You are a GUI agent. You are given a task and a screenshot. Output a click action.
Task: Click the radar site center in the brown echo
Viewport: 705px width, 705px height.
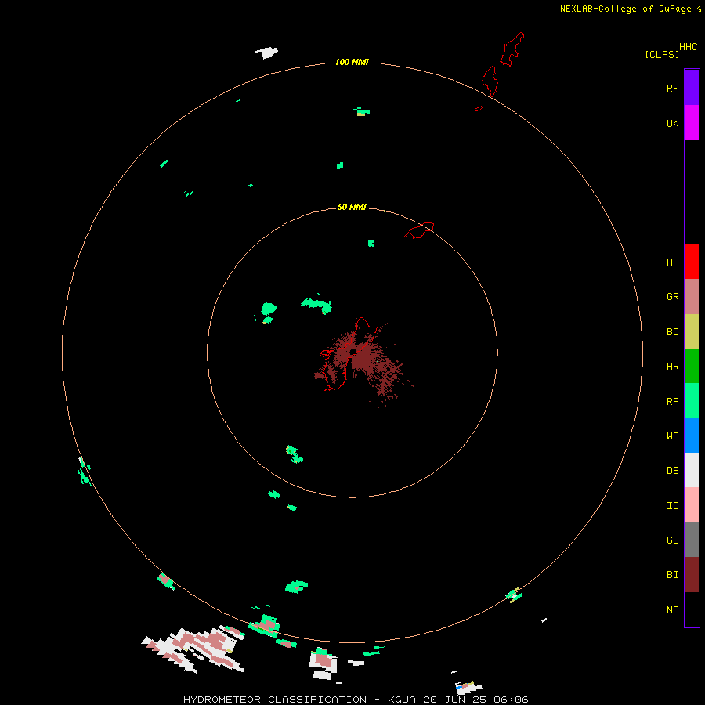point(353,351)
